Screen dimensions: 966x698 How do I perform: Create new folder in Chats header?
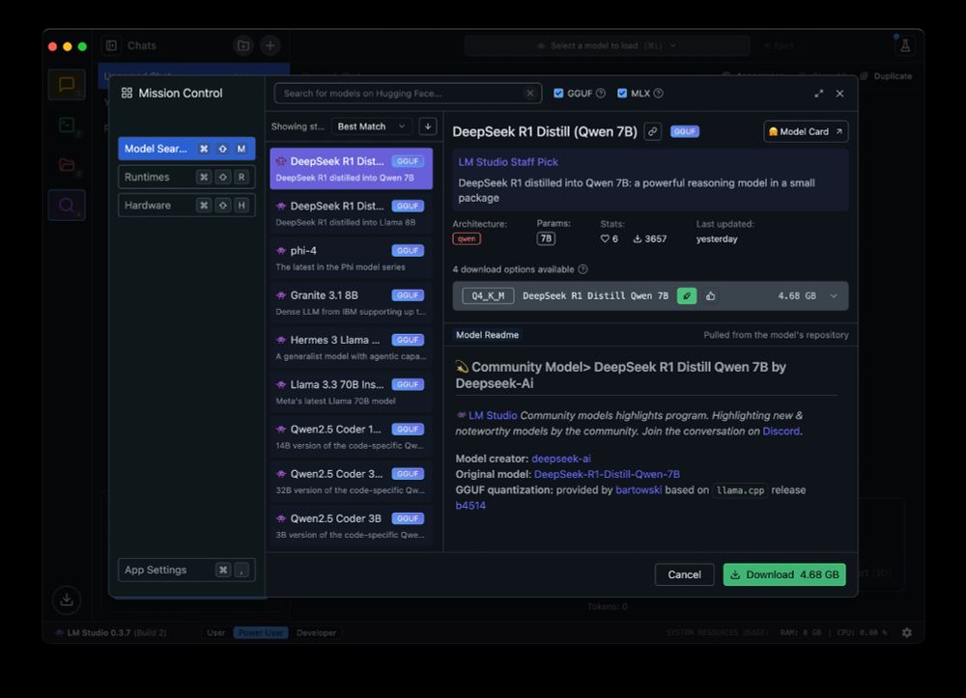click(x=244, y=45)
